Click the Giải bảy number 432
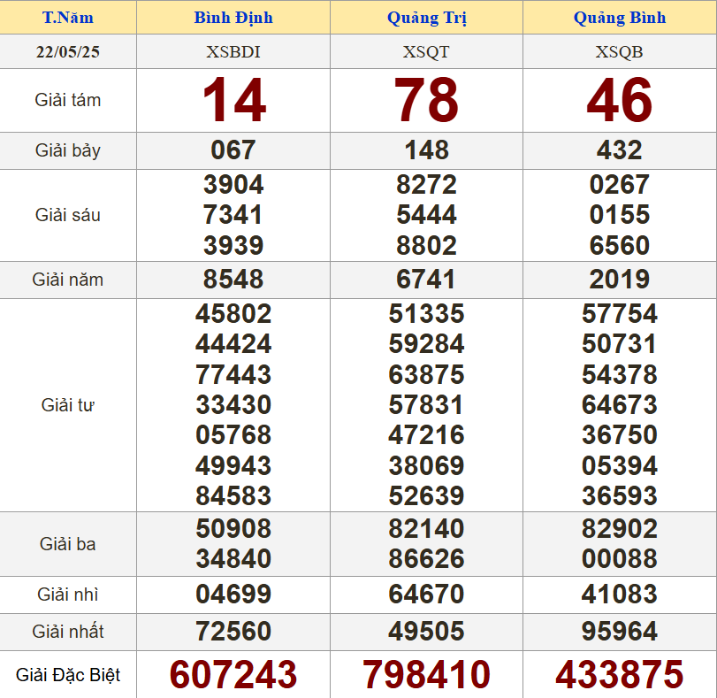The width and height of the screenshot is (717, 698). 619,150
